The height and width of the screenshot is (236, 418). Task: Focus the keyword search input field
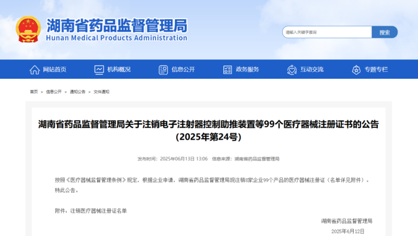pos(327,32)
